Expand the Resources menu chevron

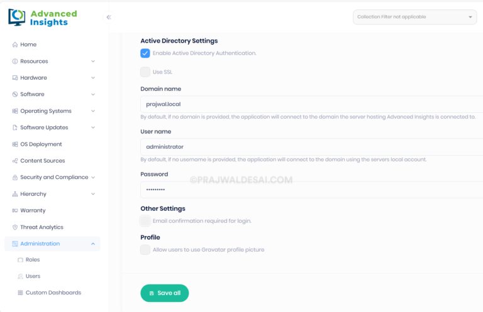coord(93,61)
